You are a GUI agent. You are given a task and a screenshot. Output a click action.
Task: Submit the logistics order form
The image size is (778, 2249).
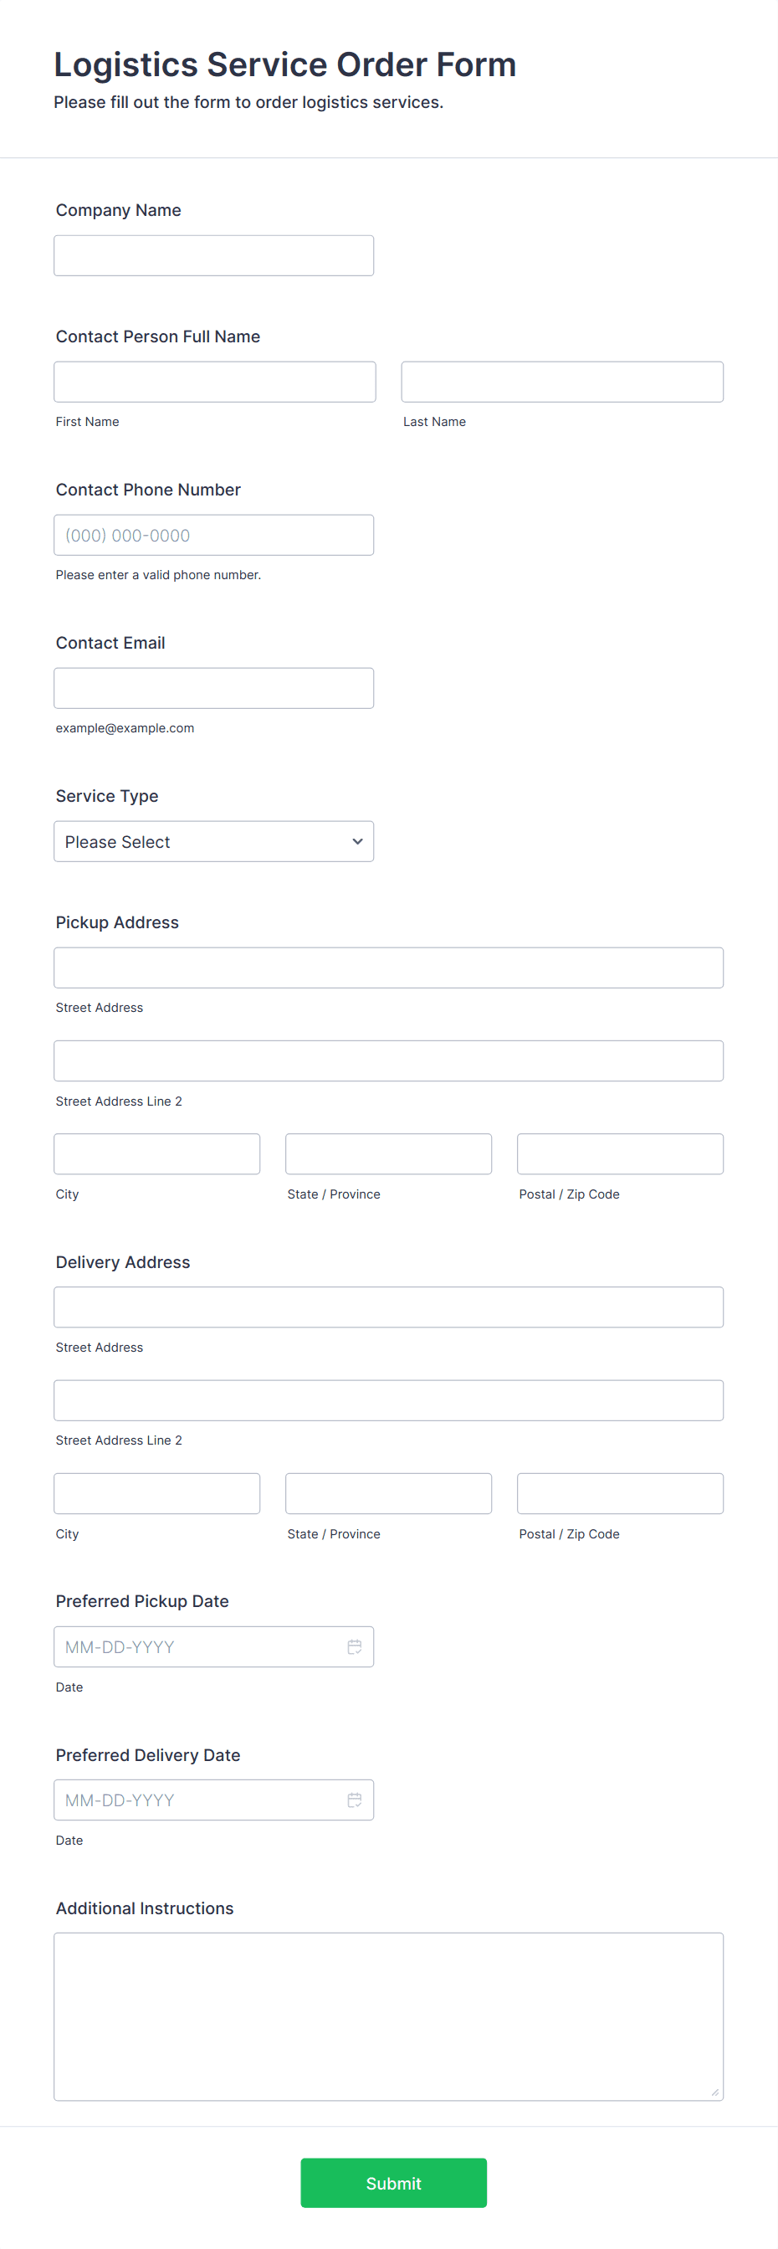(x=393, y=2183)
